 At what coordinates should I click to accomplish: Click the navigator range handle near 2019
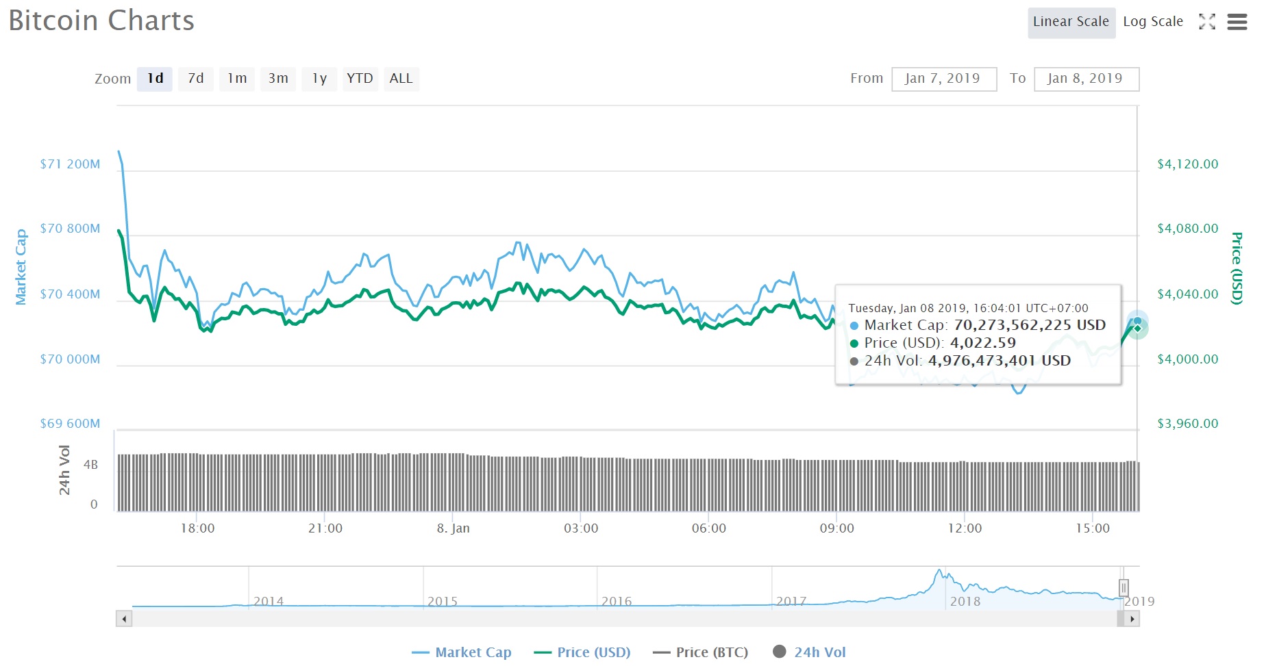[1124, 587]
